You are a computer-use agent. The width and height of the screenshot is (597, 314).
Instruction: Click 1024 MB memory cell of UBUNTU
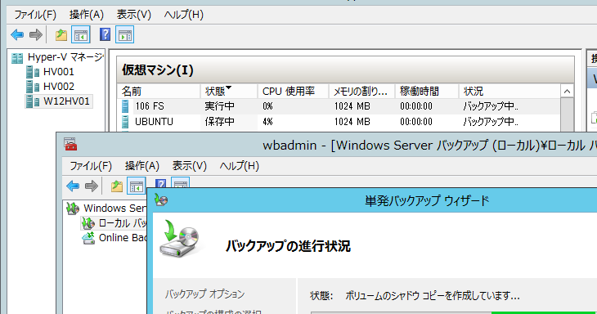coord(352,122)
